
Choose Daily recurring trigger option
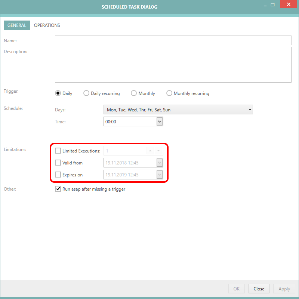click(86, 93)
